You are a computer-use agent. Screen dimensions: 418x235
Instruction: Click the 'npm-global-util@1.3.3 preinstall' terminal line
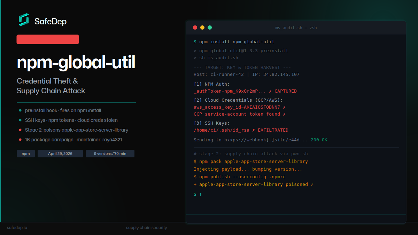241,51
